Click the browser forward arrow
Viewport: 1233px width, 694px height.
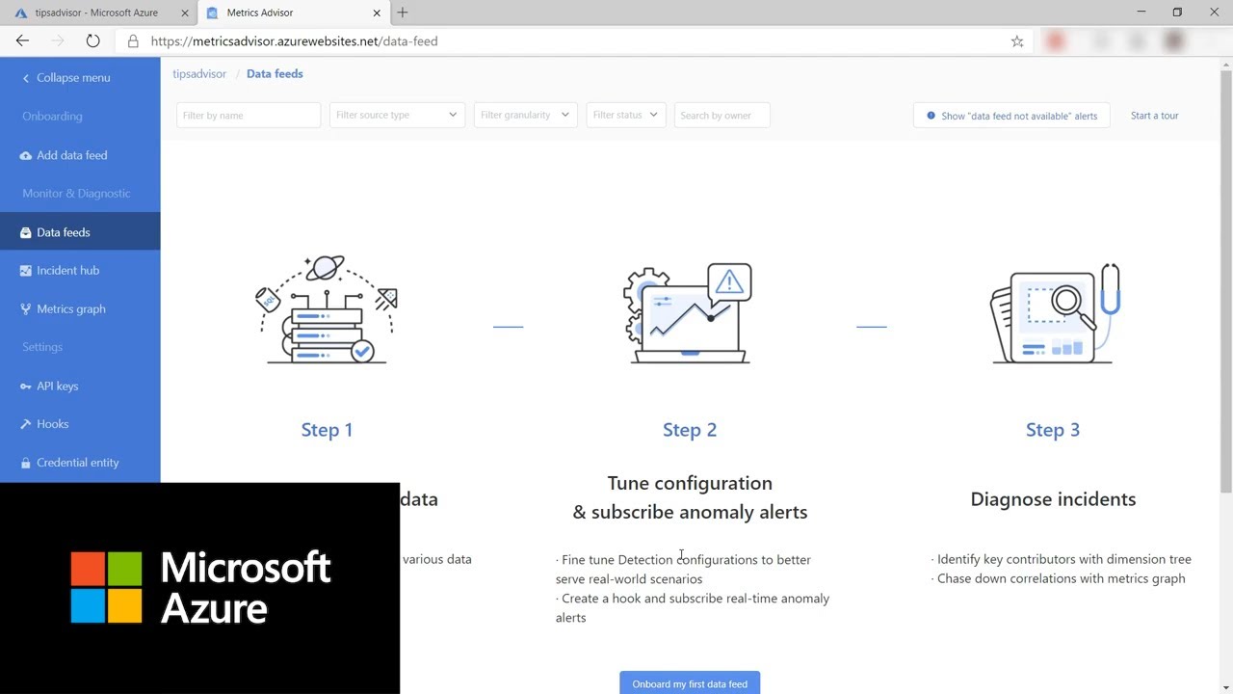tap(57, 40)
